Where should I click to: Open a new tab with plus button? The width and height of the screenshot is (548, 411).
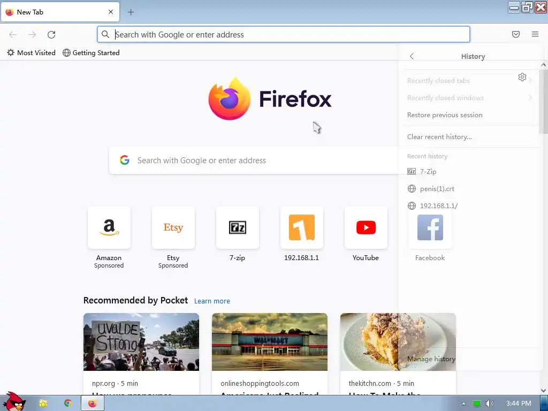pyautogui.click(x=131, y=12)
